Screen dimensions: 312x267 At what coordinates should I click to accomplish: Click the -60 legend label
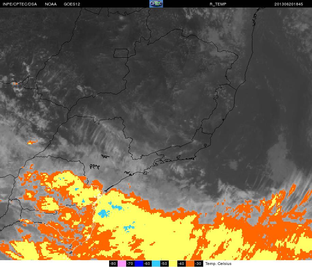(147, 264)
